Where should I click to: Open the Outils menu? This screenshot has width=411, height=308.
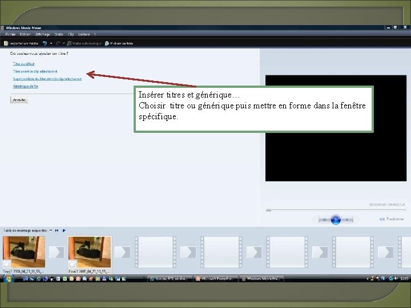(x=59, y=34)
